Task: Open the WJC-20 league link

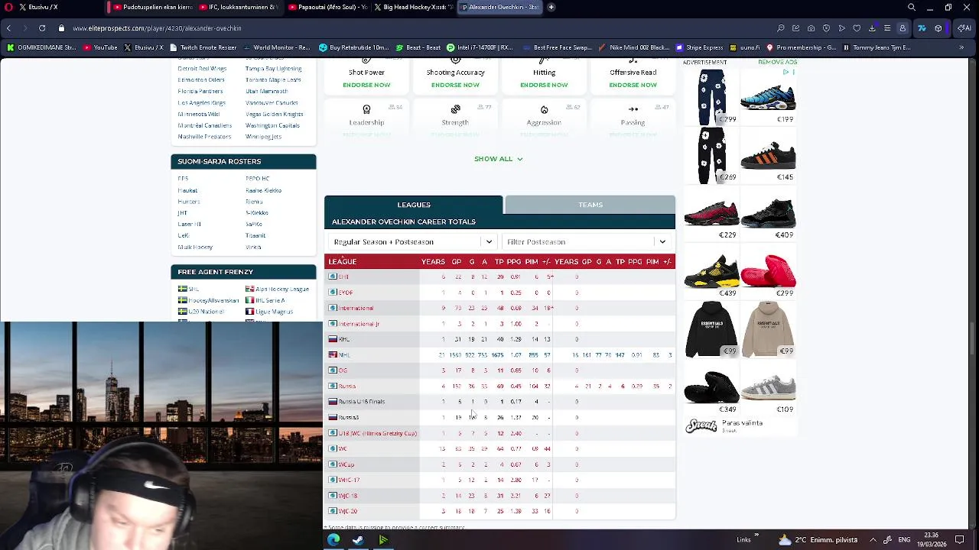Action: [x=347, y=511]
